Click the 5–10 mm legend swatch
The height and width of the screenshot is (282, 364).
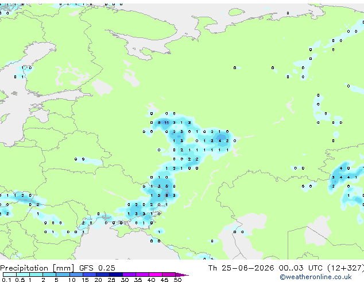[x=63, y=275]
